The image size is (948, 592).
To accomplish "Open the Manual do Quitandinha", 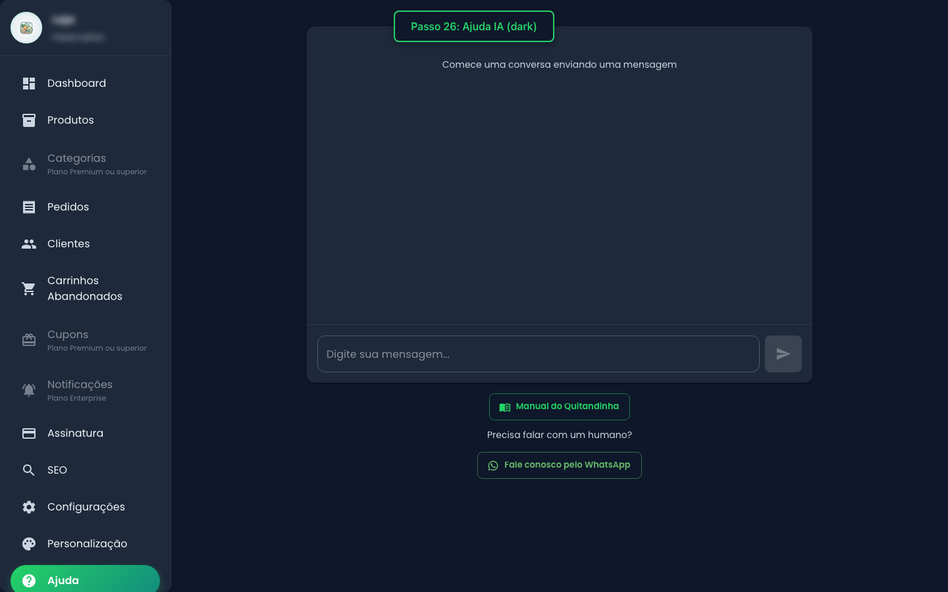I will pyautogui.click(x=559, y=407).
